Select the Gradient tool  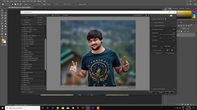(2, 26)
